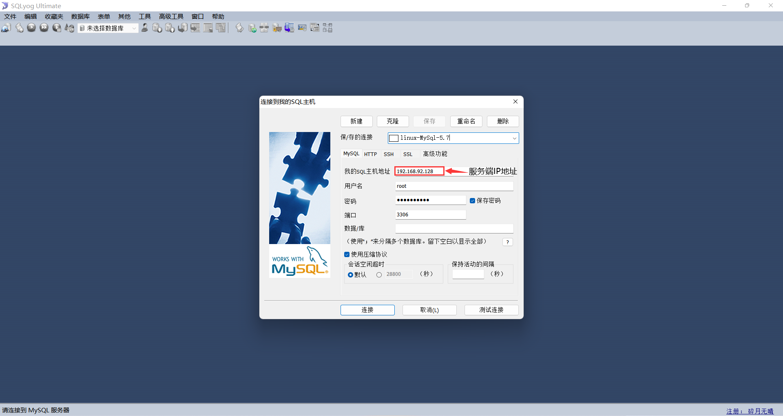This screenshot has height=416, width=783.
Task: Select the default session timeout radio
Action: (350, 275)
